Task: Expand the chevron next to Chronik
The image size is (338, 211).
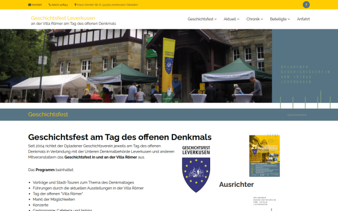Action: [262, 19]
